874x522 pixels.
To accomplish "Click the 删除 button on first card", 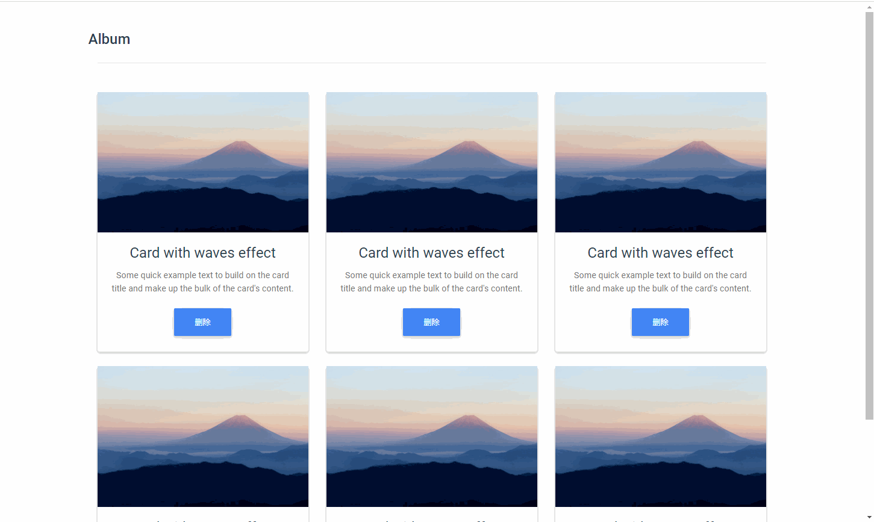I will [202, 322].
